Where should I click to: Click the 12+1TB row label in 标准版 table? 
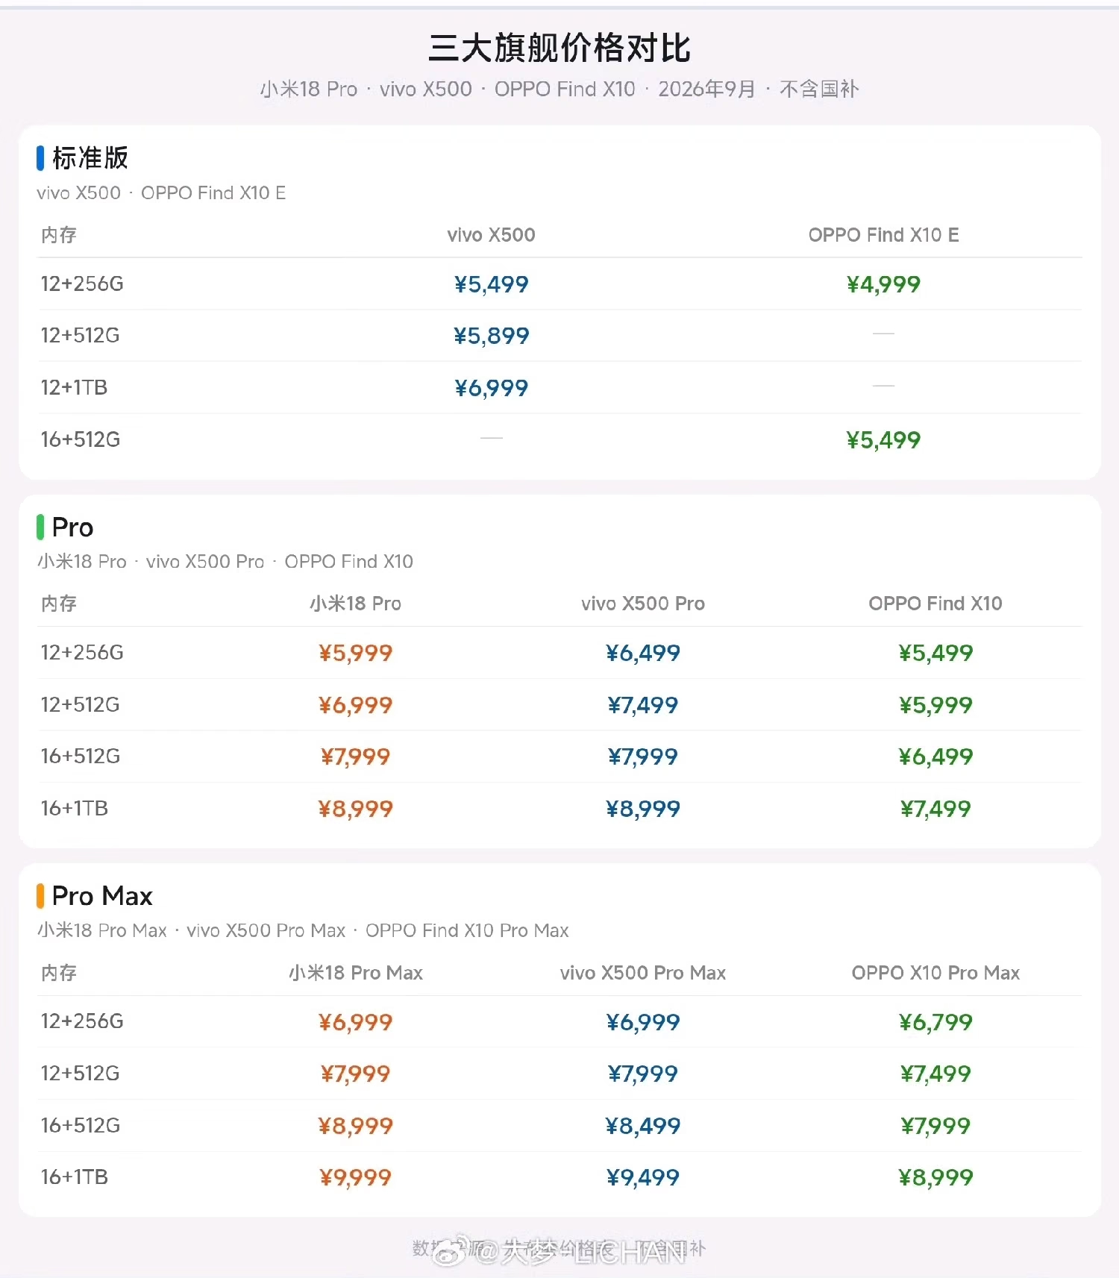[x=74, y=388]
